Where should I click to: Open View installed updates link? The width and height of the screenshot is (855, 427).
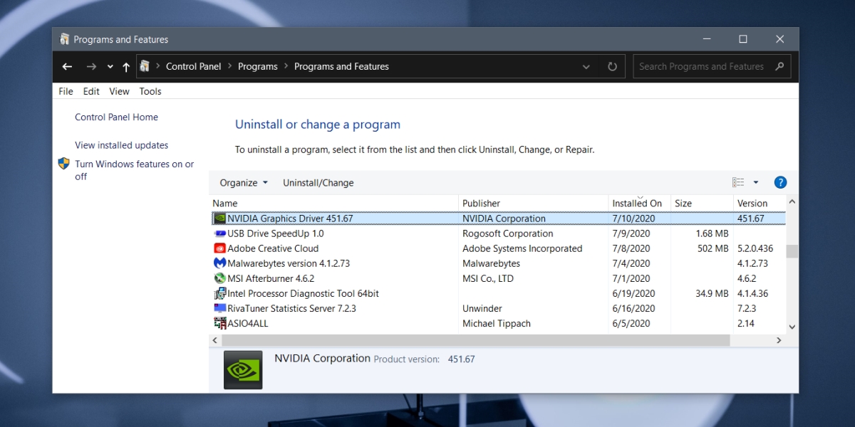pos(122,145)
